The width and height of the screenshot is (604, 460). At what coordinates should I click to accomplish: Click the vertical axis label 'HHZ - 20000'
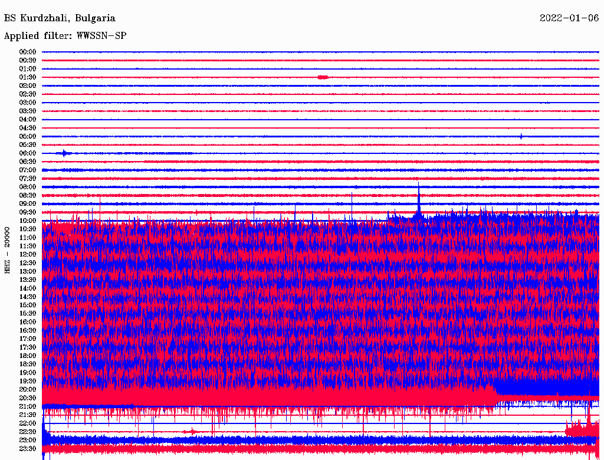click(x=7, y=249)
